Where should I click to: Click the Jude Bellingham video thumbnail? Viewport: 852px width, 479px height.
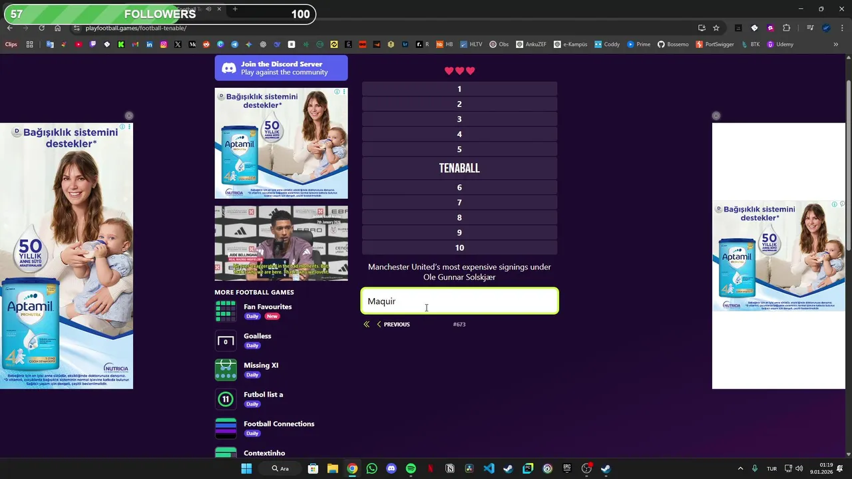281,243
